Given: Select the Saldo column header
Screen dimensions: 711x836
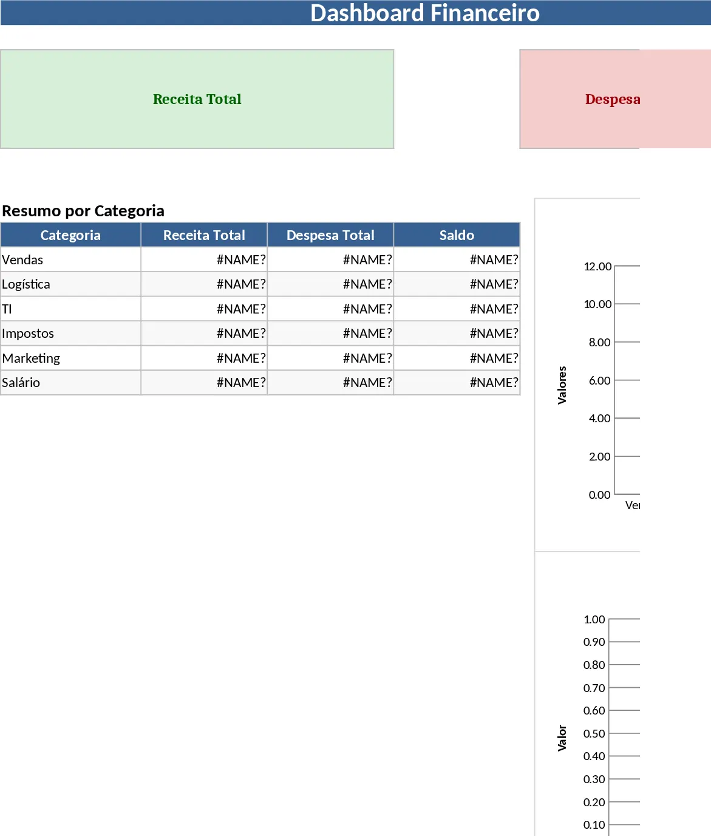Looking at the screenshot, I should click(x=457, y=235).
